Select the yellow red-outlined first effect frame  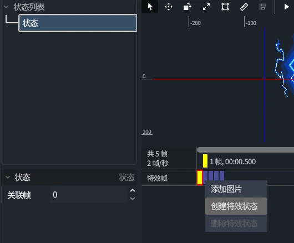pyautogui.click(x=200, y=178)
